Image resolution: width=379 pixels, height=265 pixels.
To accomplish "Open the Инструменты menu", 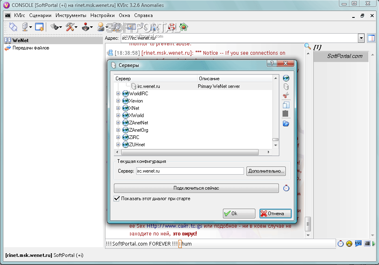I will coord(71,15).
